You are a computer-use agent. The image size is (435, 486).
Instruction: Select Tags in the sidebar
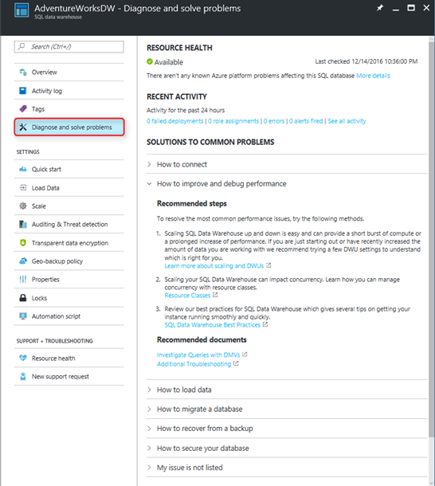point(69,109)
